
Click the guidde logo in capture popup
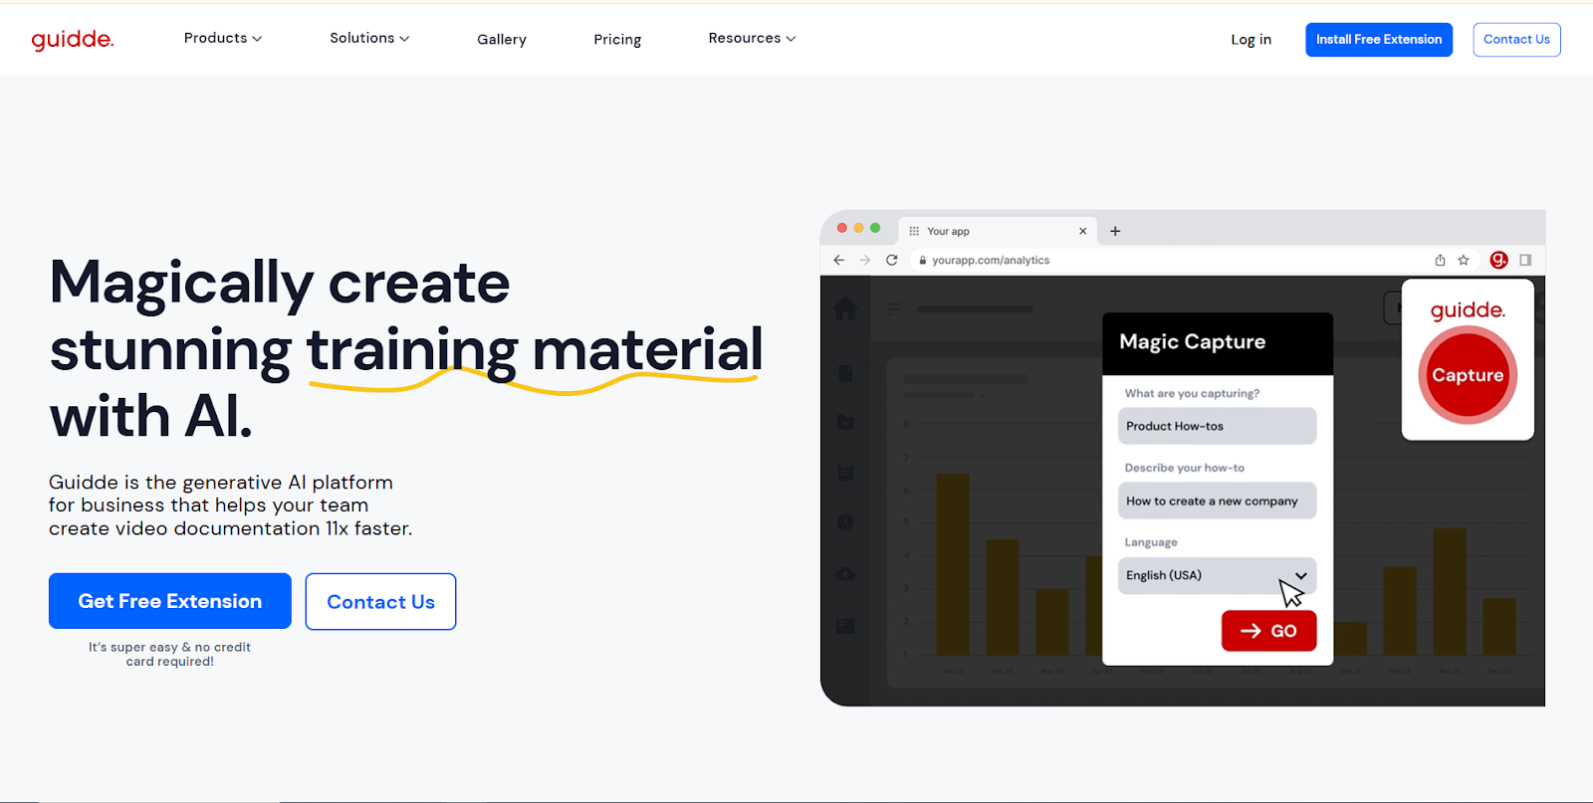pos(1468,310)
